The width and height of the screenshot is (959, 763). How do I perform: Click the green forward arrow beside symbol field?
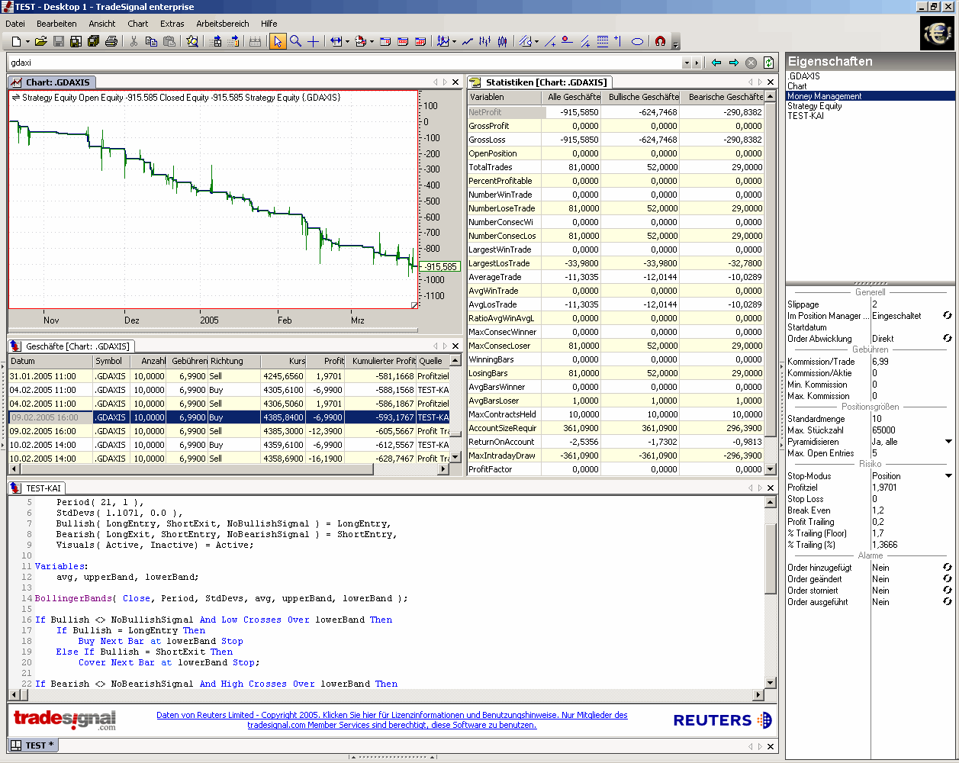(x=734, y=63)
